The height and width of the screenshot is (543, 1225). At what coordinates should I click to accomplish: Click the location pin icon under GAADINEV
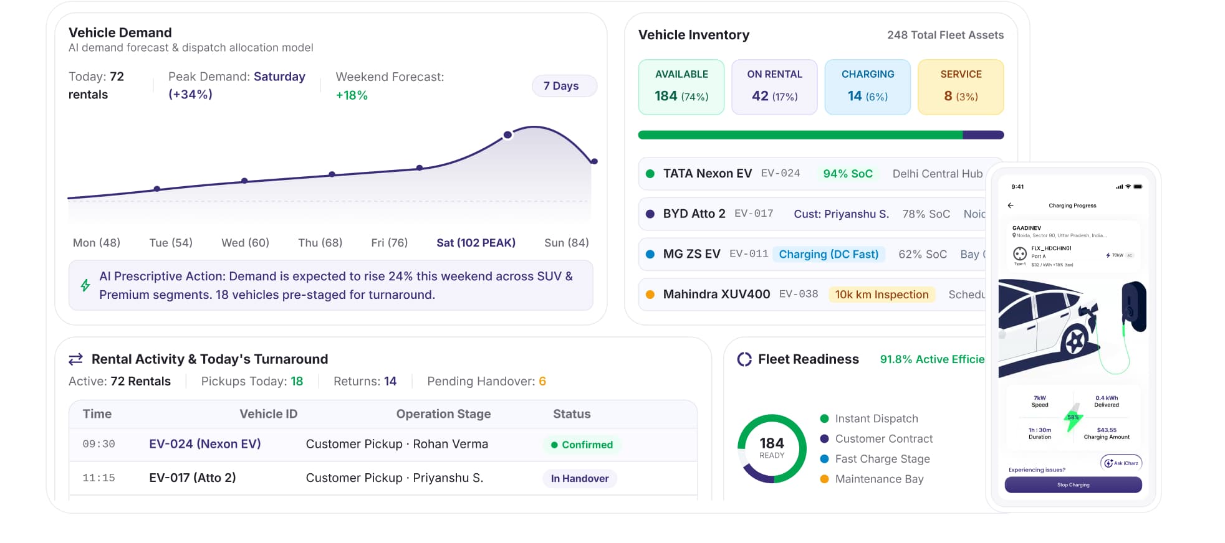1014,235
